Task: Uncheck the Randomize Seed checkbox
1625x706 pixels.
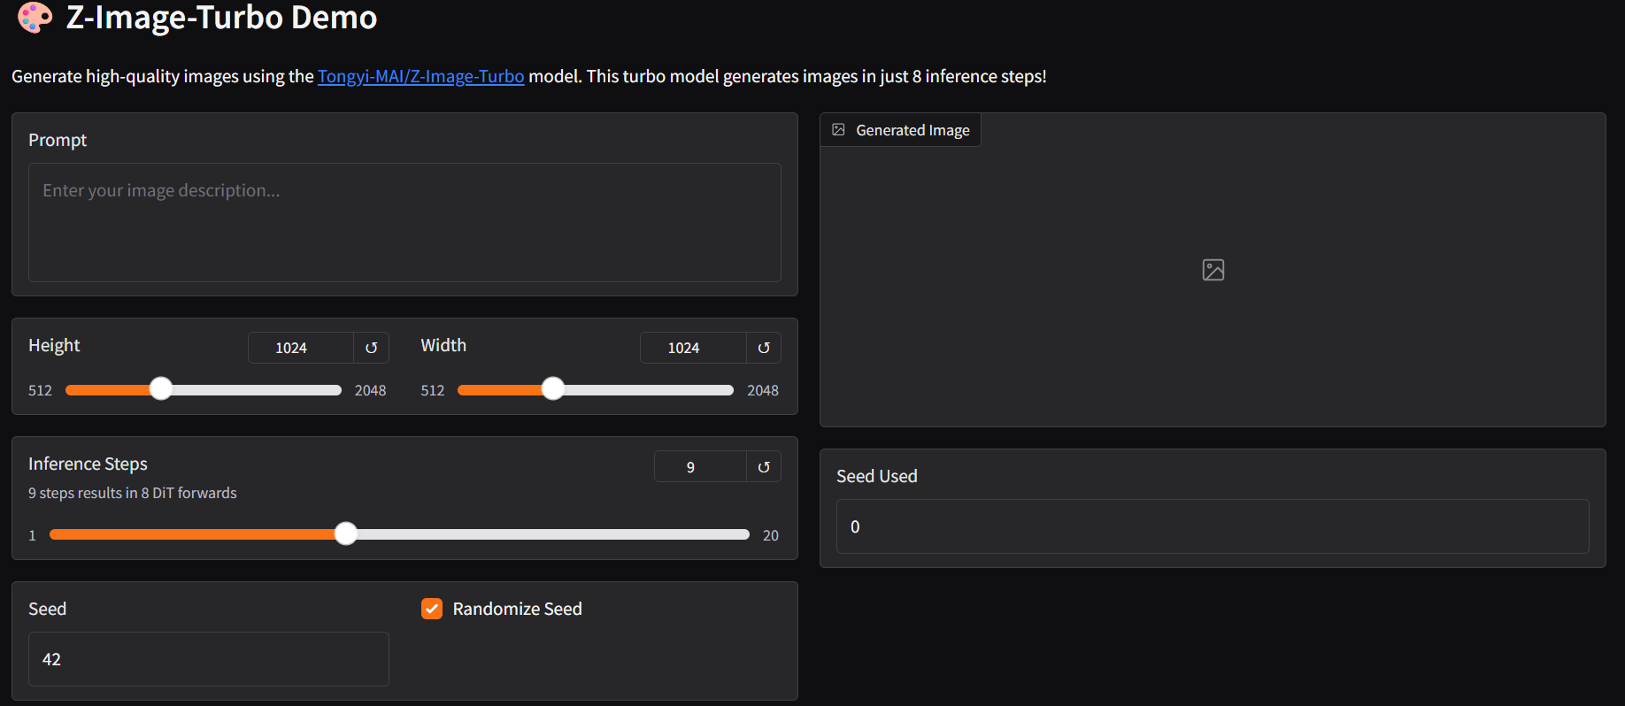Action: 432,609
